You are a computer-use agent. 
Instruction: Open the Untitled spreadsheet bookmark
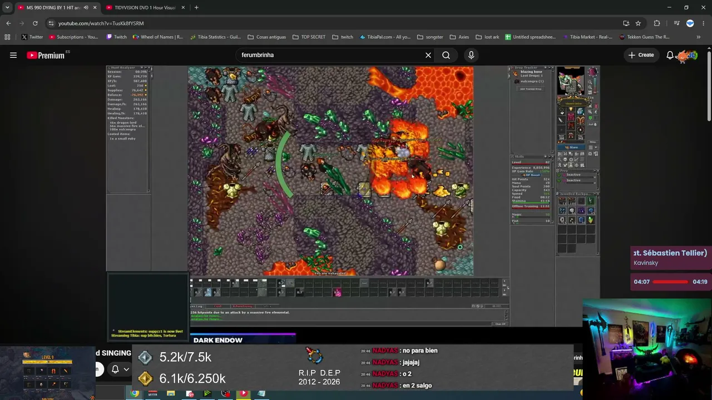point(531,37)
